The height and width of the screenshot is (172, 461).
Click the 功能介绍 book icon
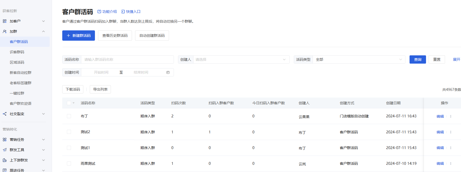tap(99, 12)
